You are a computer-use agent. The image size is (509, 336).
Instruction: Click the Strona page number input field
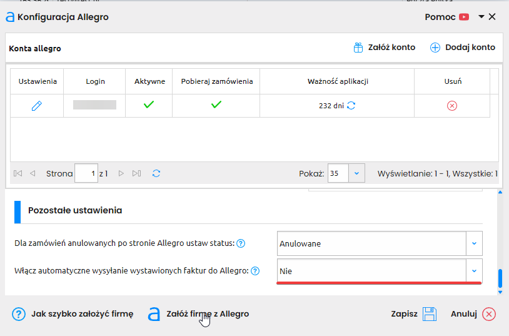86,173
